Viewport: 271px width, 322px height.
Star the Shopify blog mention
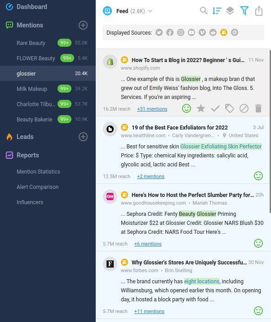coord(201,108)
